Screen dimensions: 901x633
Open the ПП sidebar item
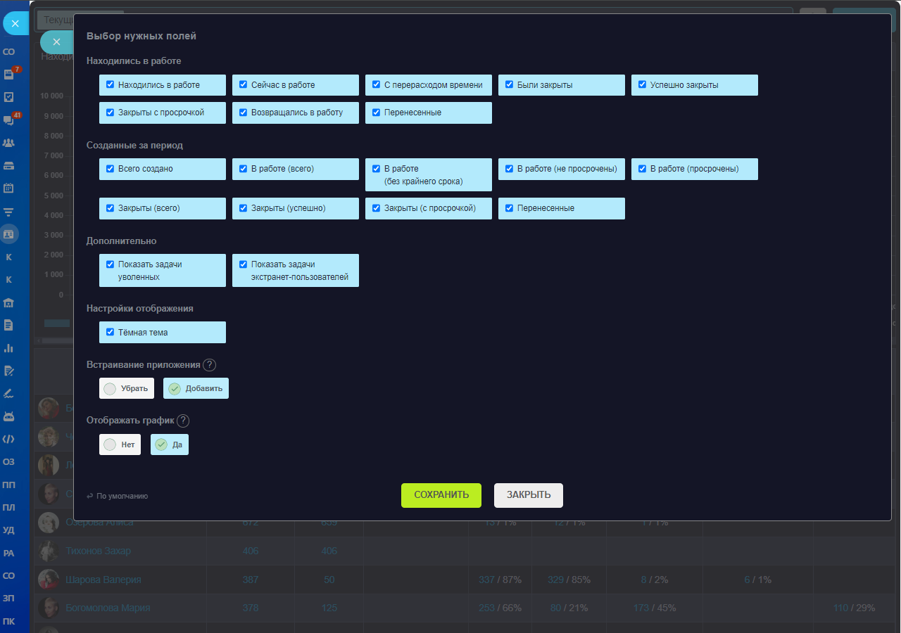[x=9, y=485]
